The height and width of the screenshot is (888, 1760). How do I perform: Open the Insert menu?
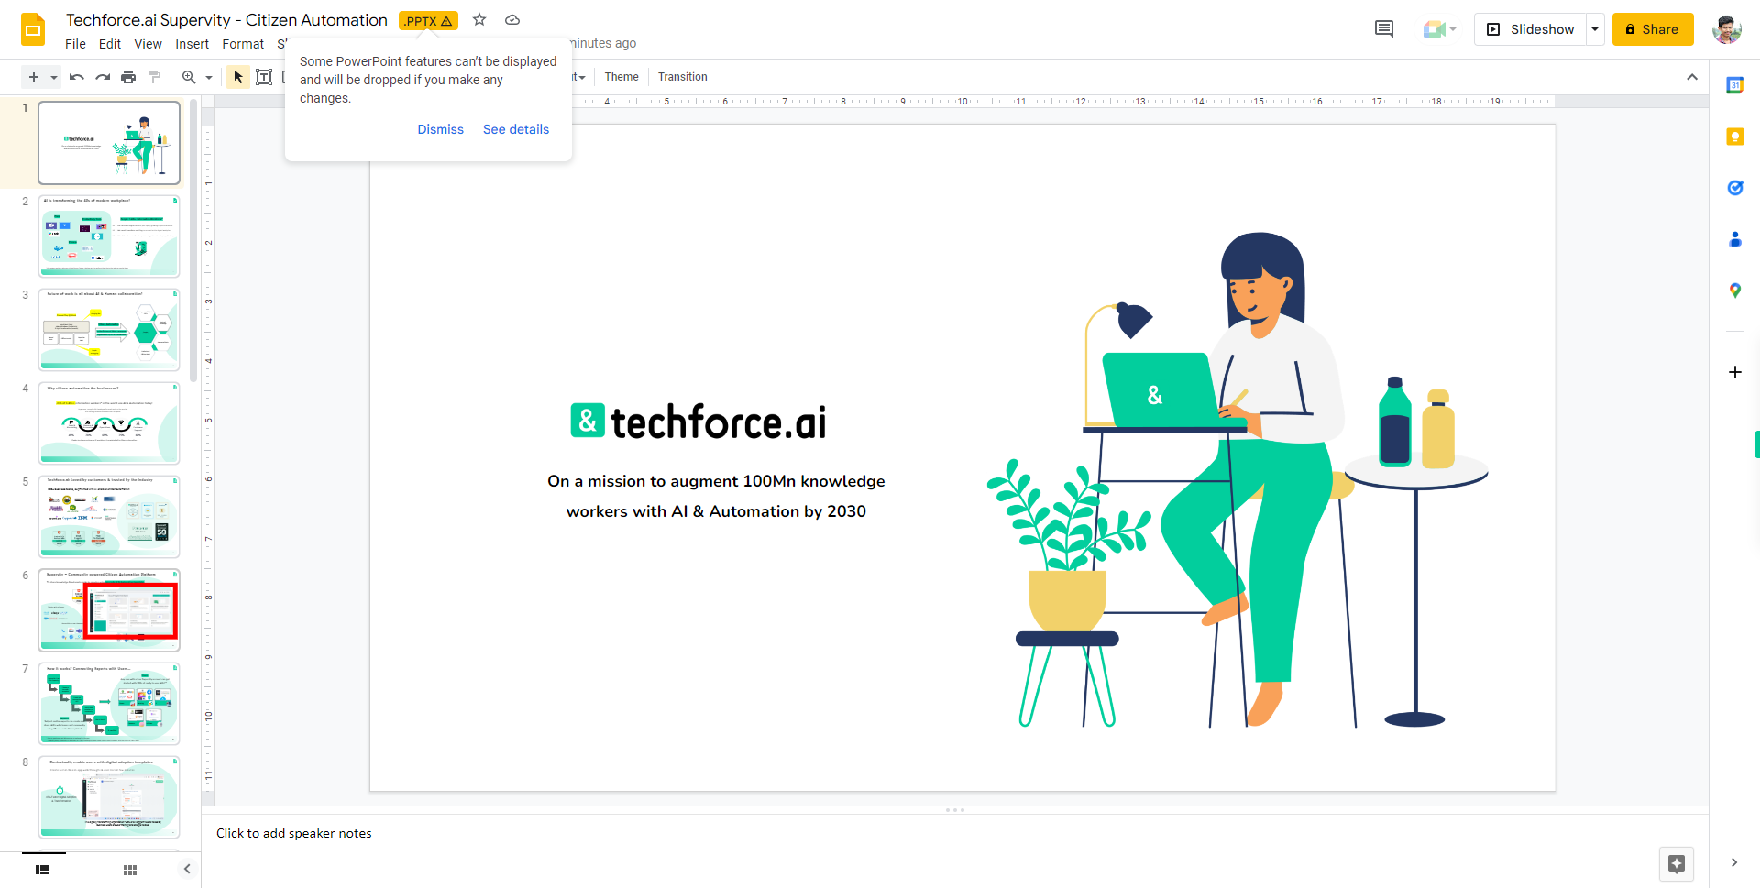192,44
